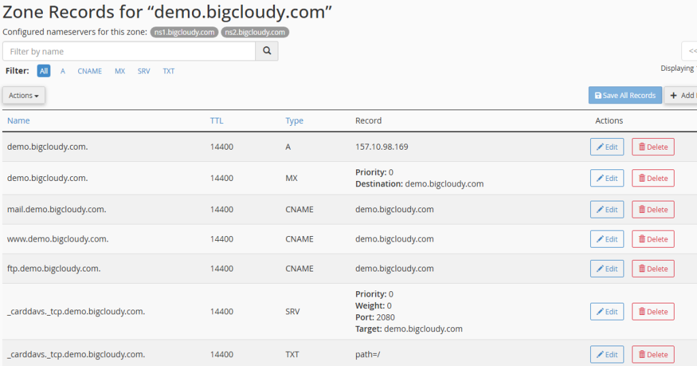Edit the www.demo.bigcloudy.com CNAME record
Viewport: 697px width, 366px height.
606,239
